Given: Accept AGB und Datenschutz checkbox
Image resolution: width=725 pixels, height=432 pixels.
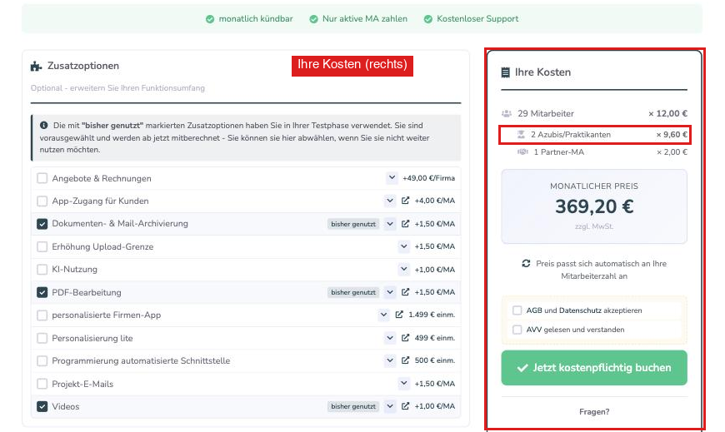Looking at the screenshot, I should 517,310.
